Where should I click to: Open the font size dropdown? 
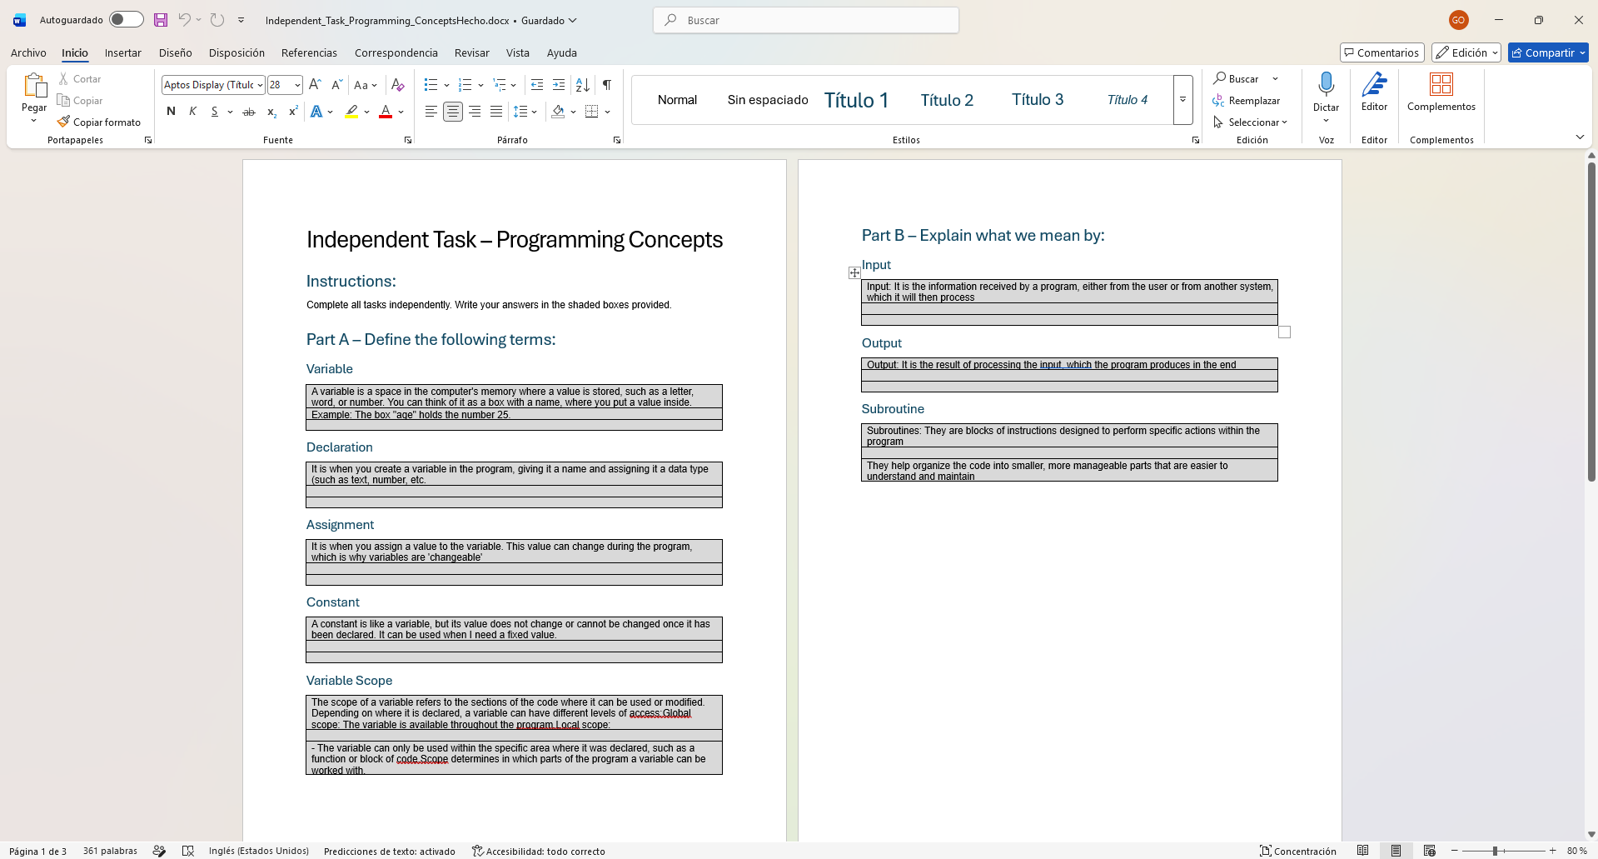(x=297, y=85)
